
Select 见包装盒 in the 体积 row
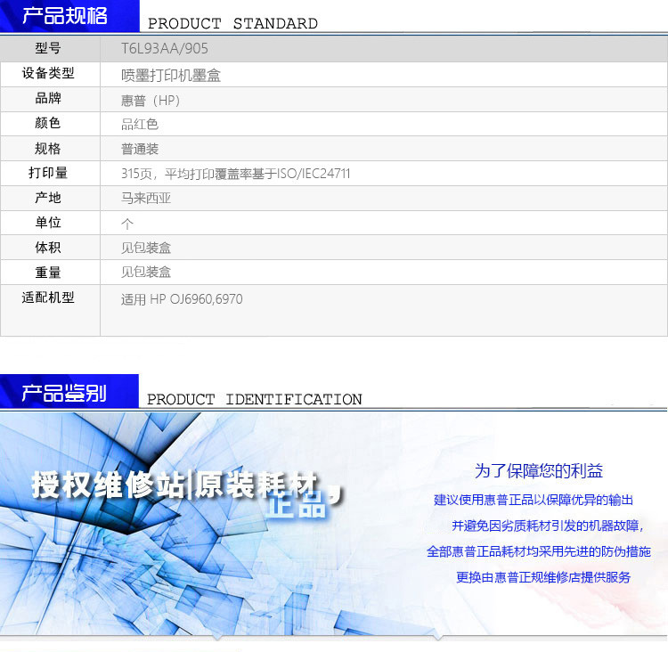(146, 248)
